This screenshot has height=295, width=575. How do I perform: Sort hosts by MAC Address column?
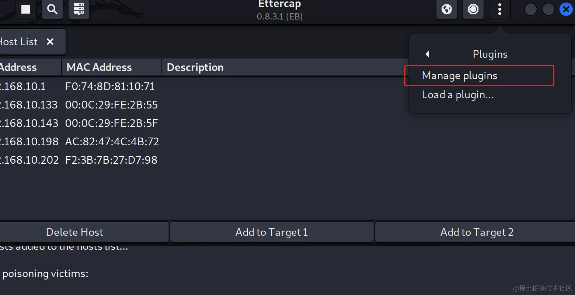pyautogui.click(x=112, y=67)
